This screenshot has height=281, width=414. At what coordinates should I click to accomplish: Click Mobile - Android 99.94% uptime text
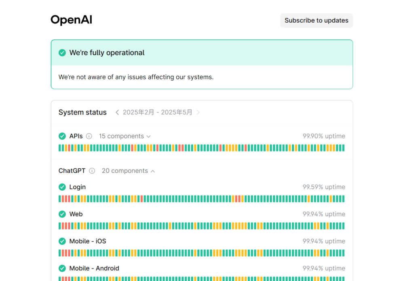pos(324,268)
